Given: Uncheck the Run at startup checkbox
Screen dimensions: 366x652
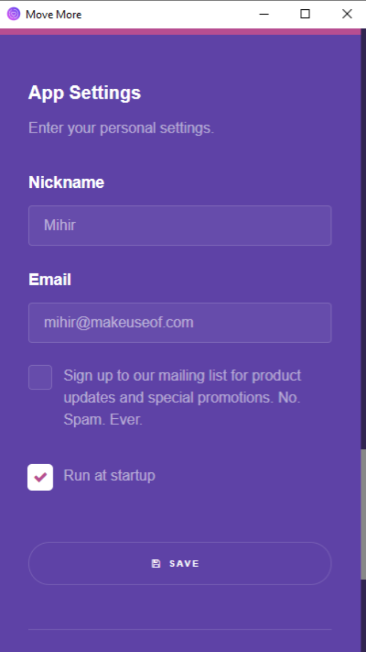Looking at the screenshot, I should (x=40, y=477).
